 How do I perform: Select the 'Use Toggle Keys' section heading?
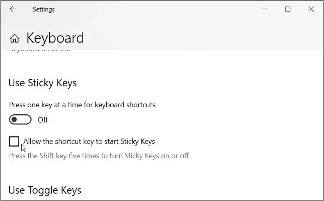point(45,190)
